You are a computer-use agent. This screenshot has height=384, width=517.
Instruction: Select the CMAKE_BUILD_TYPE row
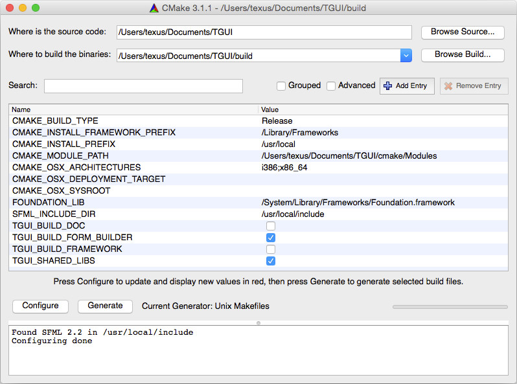click(258, 121)
